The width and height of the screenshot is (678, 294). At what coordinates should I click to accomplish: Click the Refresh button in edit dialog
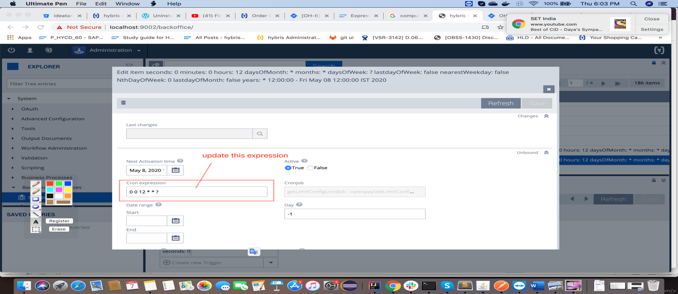click(500, 103)
